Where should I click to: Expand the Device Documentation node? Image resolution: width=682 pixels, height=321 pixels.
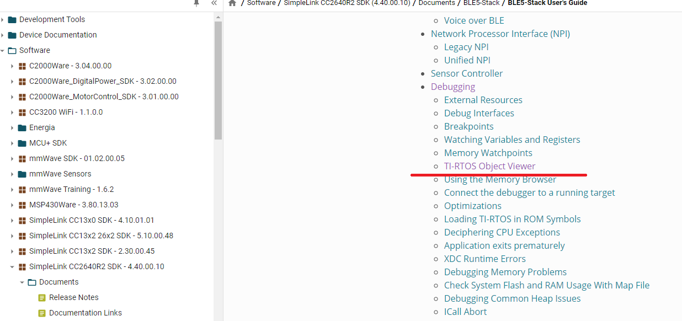3,35
